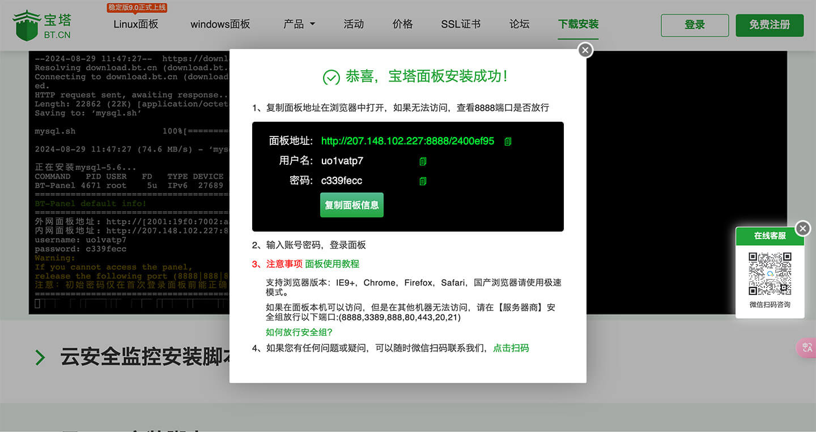Click the 云安全监控安装脚本 heading
This screenshot has height=432, width=816.
145,357
